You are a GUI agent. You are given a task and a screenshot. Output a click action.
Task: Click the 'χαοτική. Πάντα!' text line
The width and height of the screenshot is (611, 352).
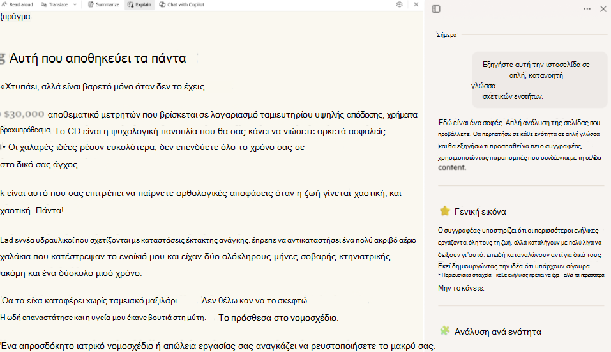point(32,211)
